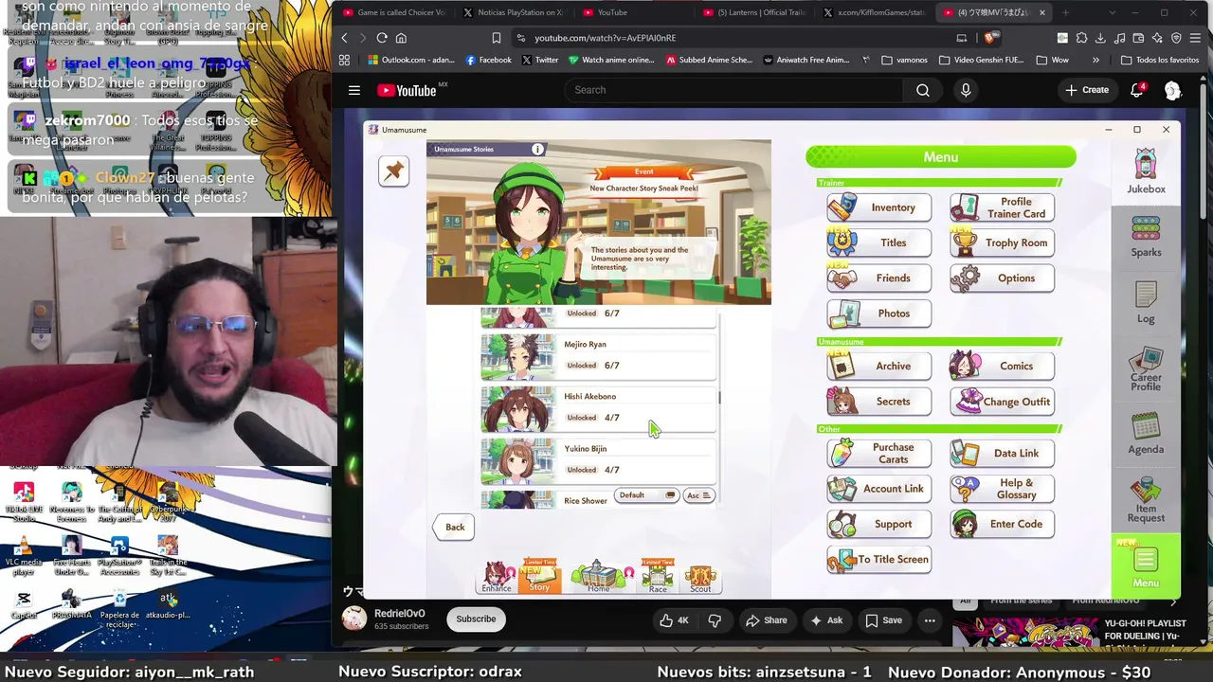Click the pin icon in Umamusume window
The image size is (1213, 682).
point(393,170)
